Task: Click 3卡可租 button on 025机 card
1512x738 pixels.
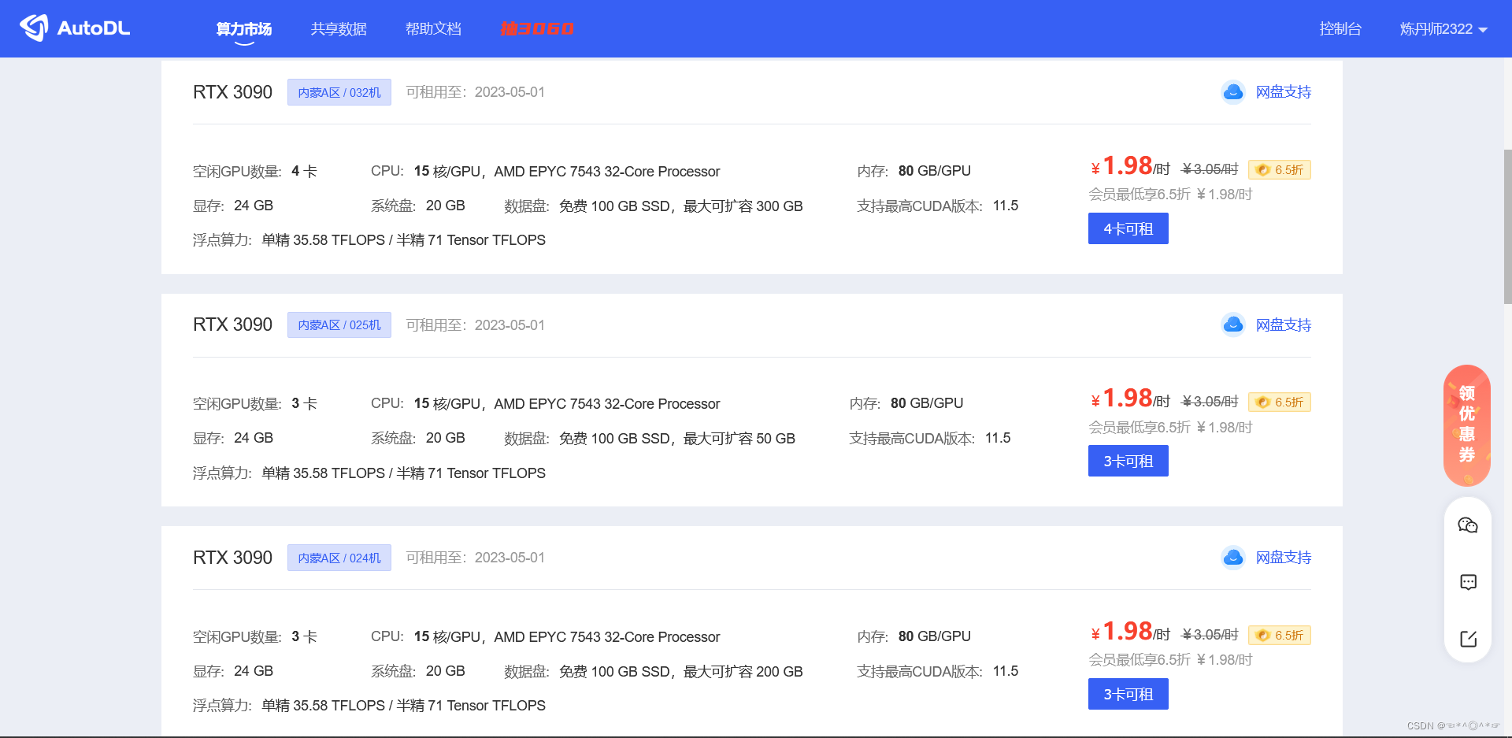Action: [x=1128, y=461]
